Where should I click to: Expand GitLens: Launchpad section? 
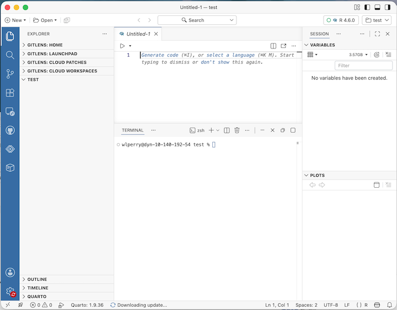[x=67, y=53]
